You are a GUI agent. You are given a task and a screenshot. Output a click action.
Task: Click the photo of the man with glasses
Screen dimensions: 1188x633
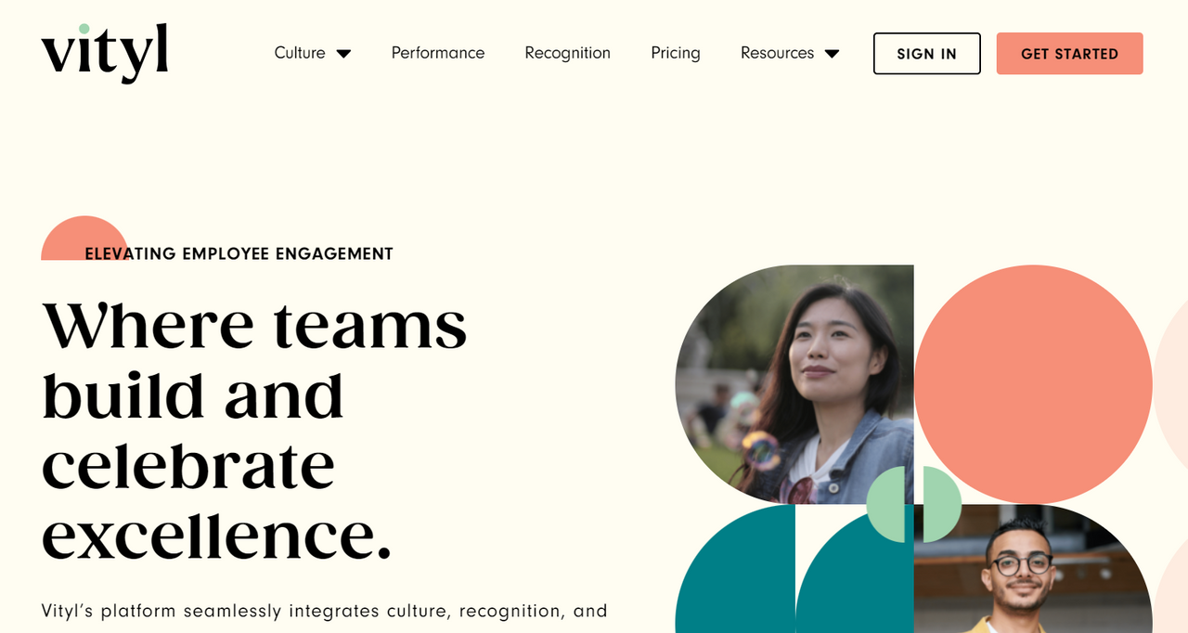1033,569
